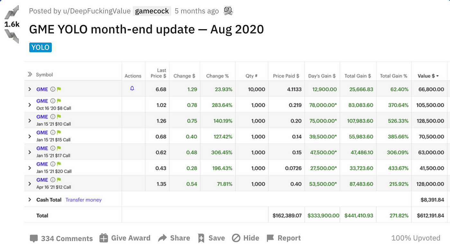The image size is (450, 249).
Task: Click the gamecock user flair
Action: tap(152, 11)
